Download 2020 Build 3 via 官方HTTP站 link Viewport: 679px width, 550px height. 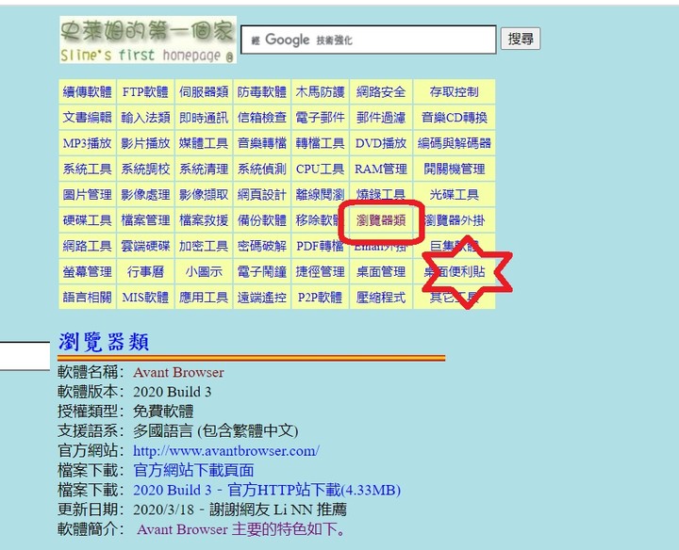click(x=267, y=490)
